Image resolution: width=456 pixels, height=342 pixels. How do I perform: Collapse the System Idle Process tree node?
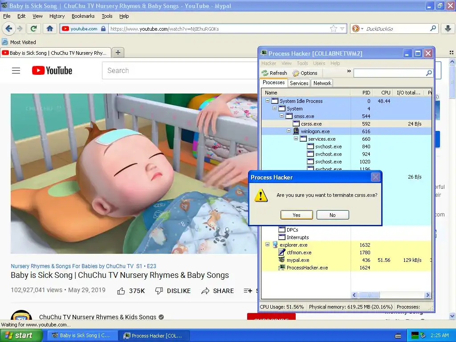pos(267,101)
